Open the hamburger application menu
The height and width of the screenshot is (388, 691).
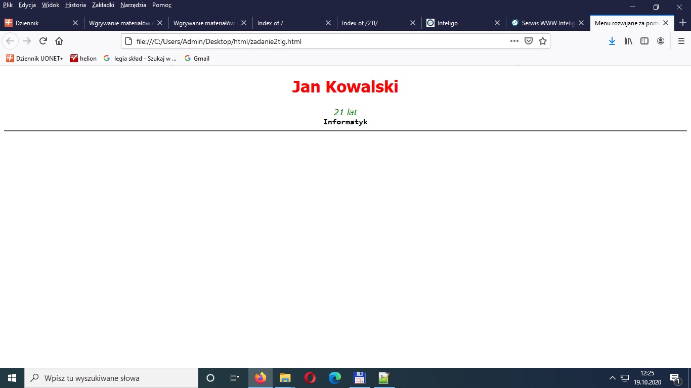point(681,41)
